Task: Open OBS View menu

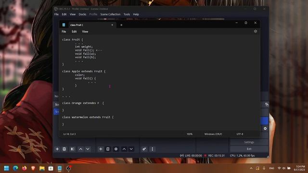Action: pyautogui.click(x=73, y=14)
